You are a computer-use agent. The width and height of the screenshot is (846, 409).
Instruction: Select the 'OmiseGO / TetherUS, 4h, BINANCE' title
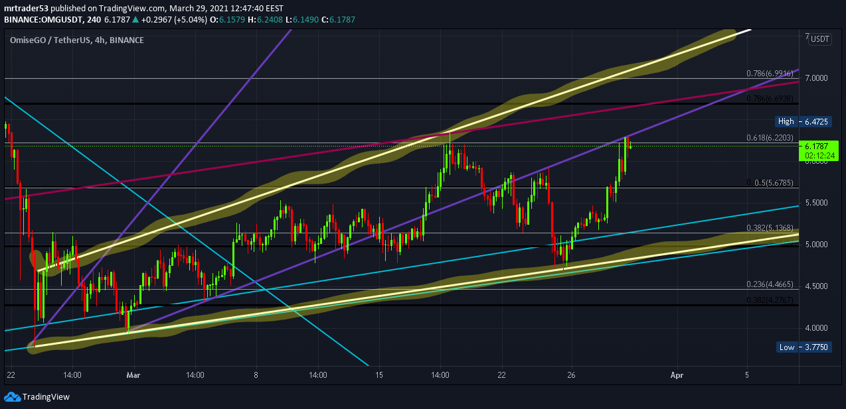(x=77, y=40)
